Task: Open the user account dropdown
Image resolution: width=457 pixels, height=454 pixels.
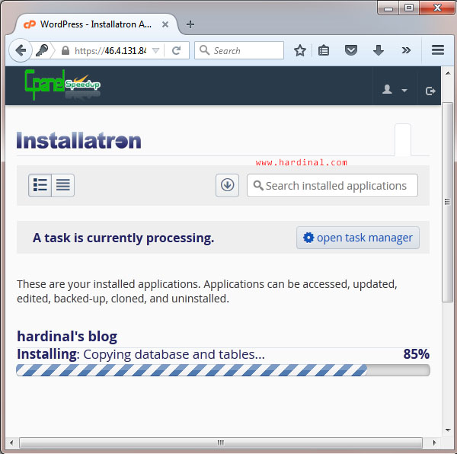Action: (x=395, y=90)
